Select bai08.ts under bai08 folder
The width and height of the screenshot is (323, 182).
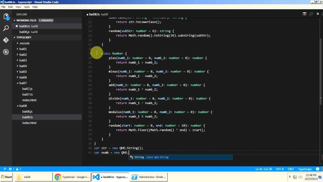[x=47, y=117]
